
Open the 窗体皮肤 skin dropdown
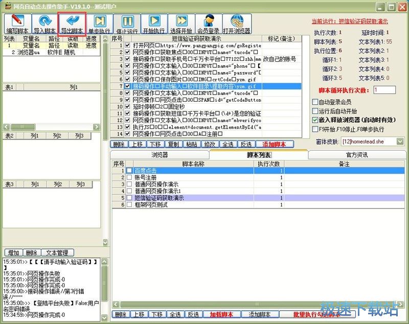click(400, 142)
